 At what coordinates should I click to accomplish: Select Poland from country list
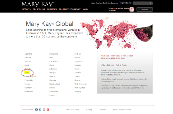pos(52,95)
